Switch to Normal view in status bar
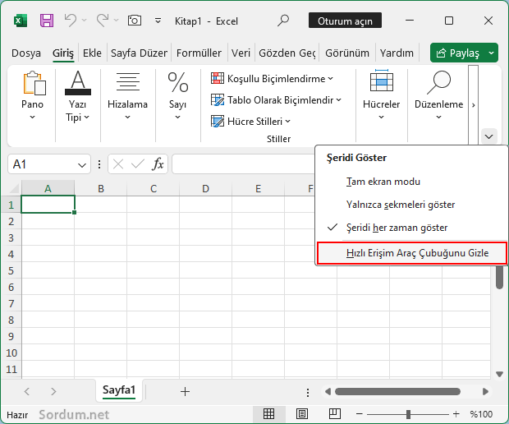This screenshot has width=509, height=424. click(x=268, y=414)
